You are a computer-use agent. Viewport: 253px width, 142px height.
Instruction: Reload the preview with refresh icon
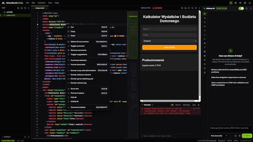[192, 8]
